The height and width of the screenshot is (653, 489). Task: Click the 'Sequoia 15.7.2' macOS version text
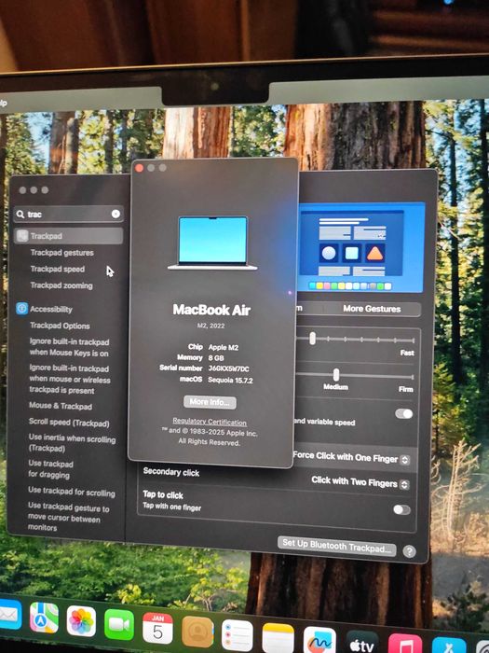tap(230, 380)
